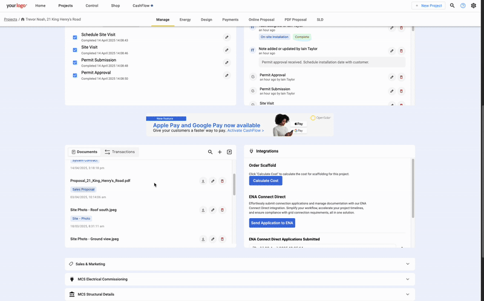Viewport: 484px width, 301px height.
Task: Click the Send Application to ENA button
Action: (272, 223)
